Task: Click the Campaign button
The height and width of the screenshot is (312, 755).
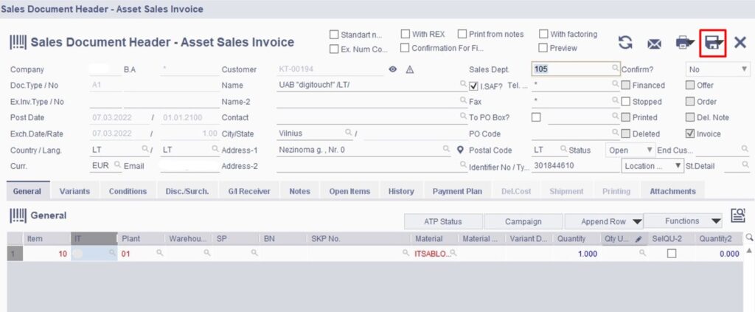Action: (523, 221)
